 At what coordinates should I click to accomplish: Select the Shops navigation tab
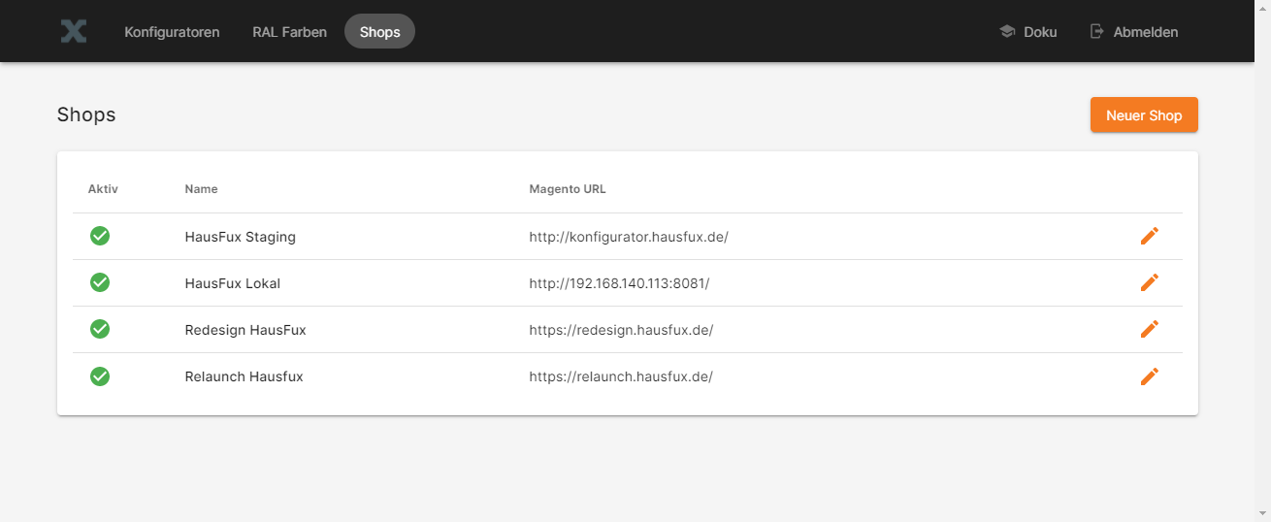(379, 32)
